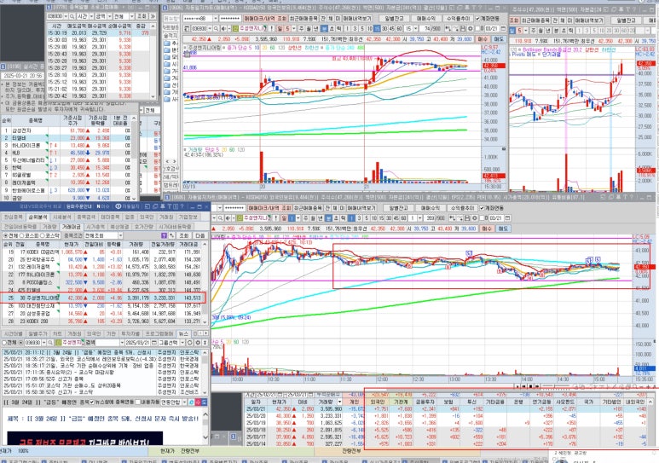Click the 다음 button in ranking panel
Screen dimensions: 659x463
tap(199, 235)
